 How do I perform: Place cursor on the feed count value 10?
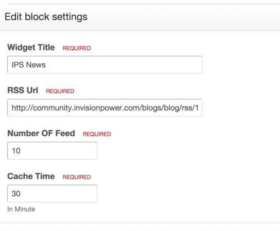pyautogui.click(x=16, y=151)
